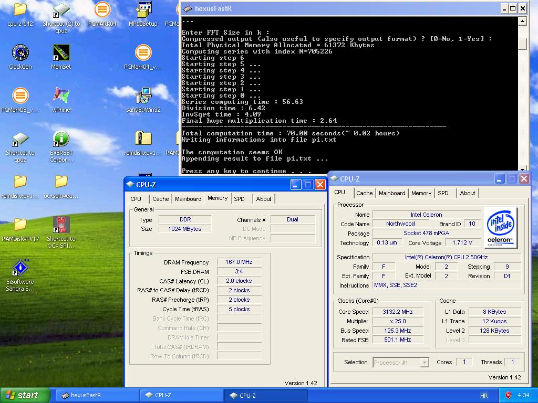Select the first CPU-Z taskbar button
Screen dimensions: 538x403
[181, 395]
